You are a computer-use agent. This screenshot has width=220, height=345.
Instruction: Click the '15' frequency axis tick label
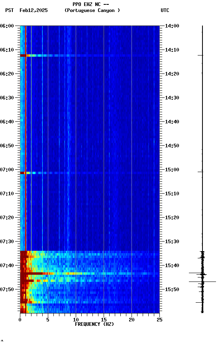click(x=104, y=320)
